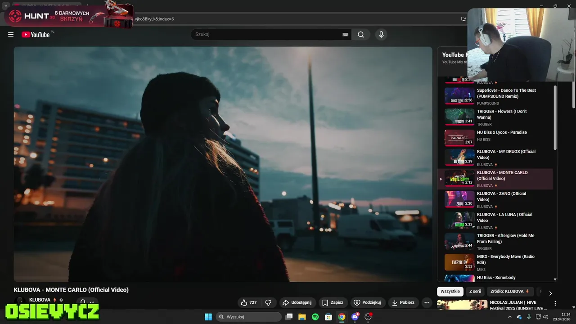The image size is (576, 324).
Task: Download the video with Pobierz button
Action: pos(403,302)
